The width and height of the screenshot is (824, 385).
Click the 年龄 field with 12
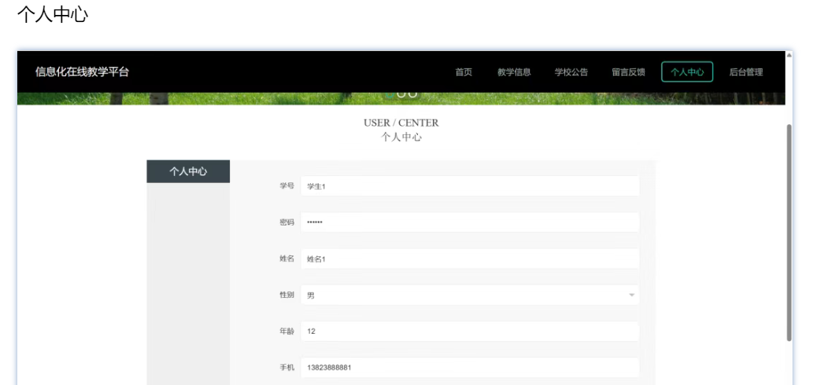[x=470, y=332]
